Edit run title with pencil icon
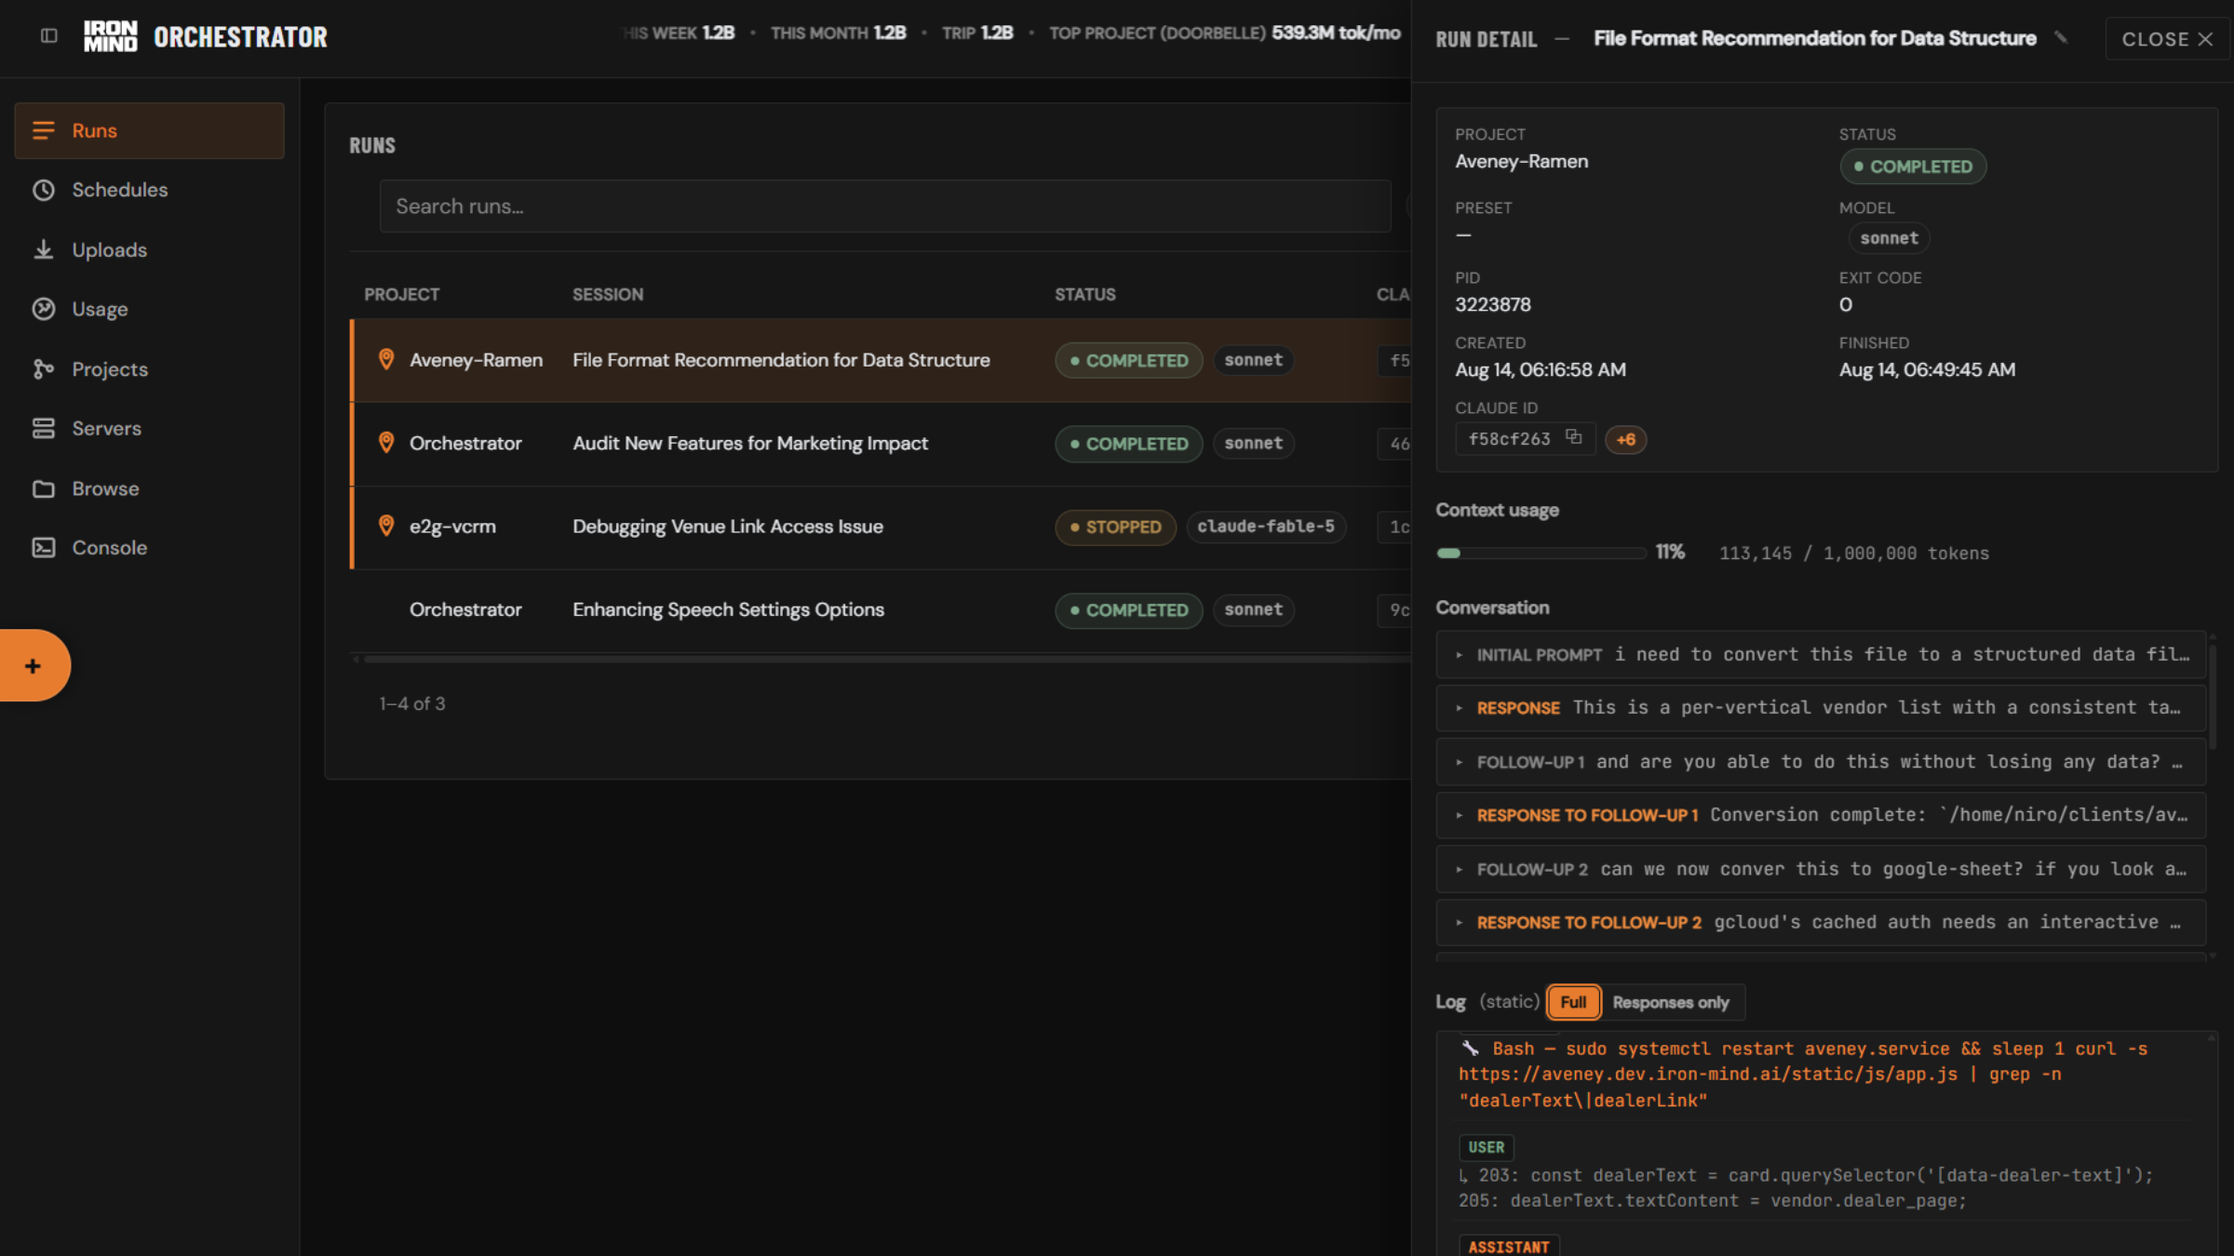Image resolution: width=2234 pixels, height=1256 pixels. [2061, 38]
